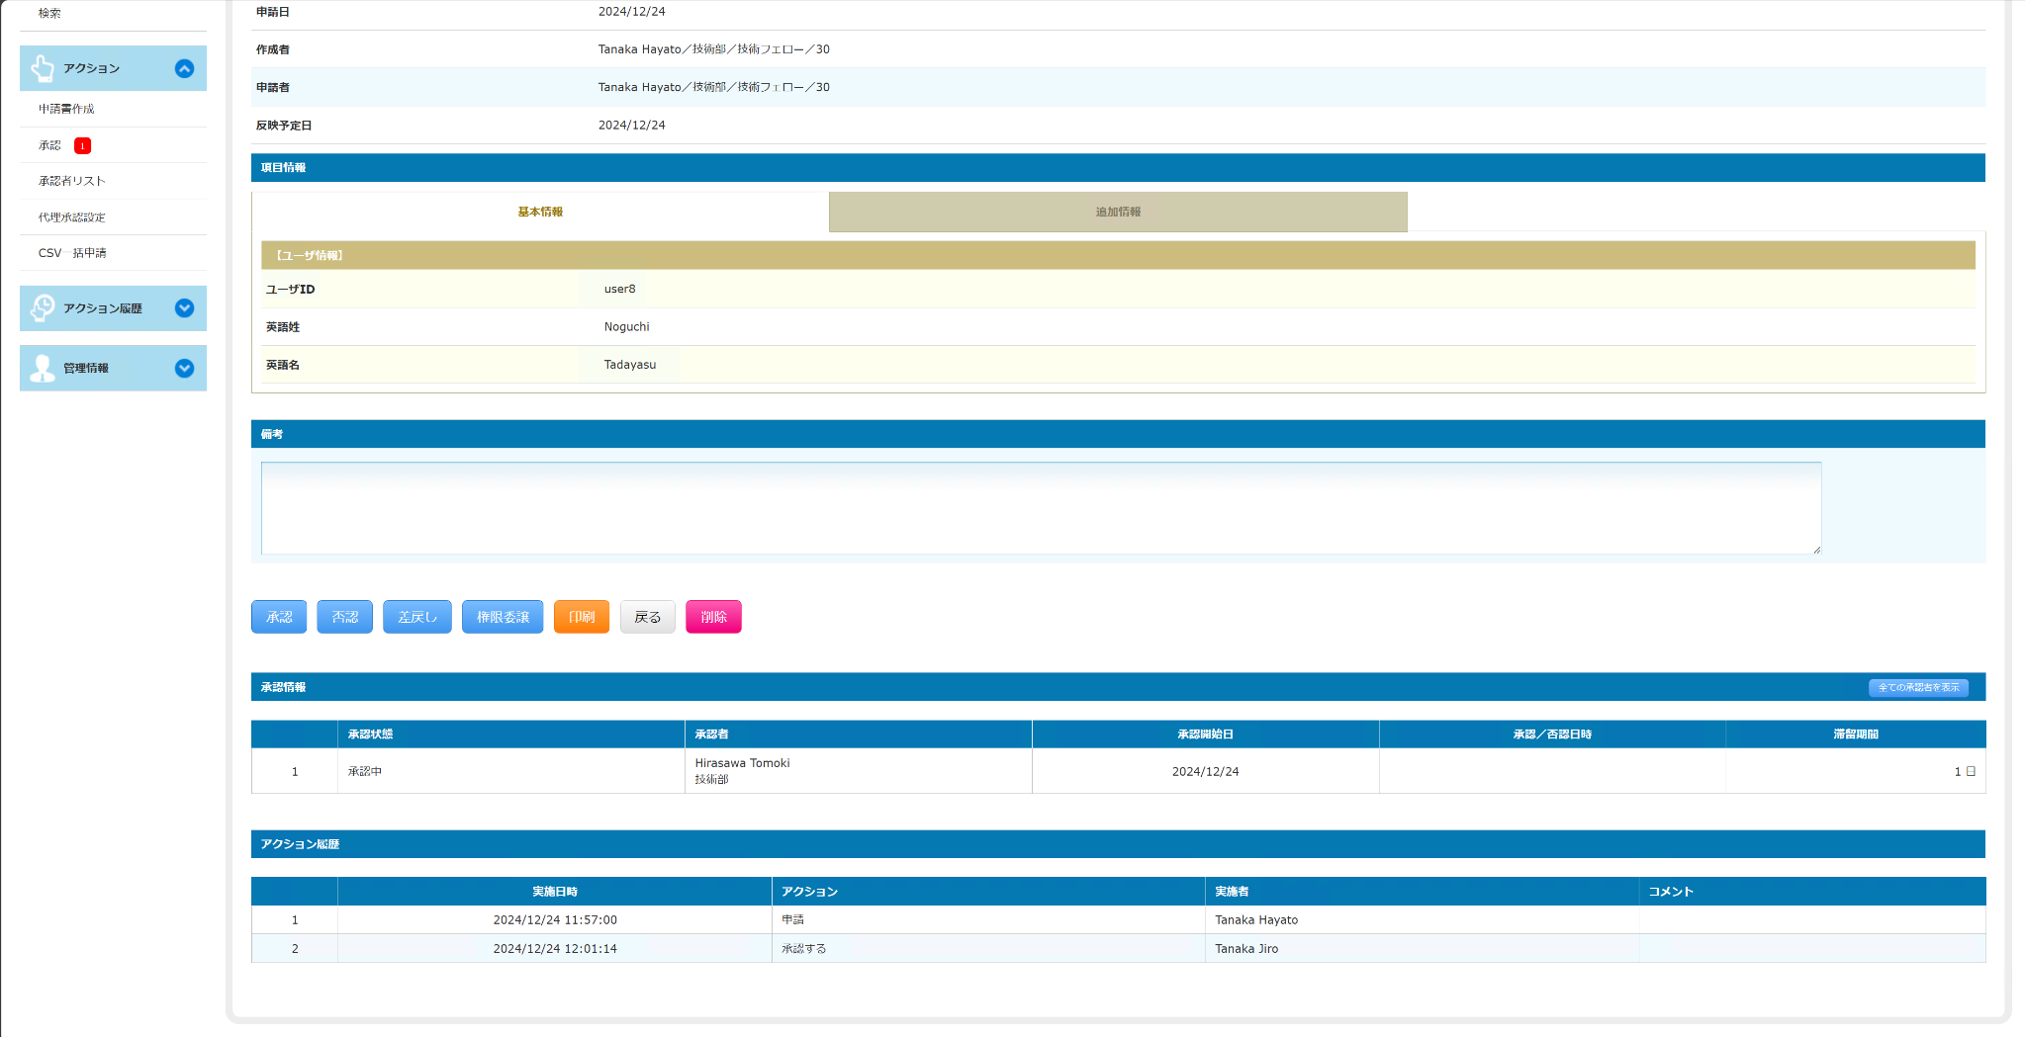Click the resize grip of the 備考 text area
This screenshot has width=2025, height=1037.
(1816, 550)
